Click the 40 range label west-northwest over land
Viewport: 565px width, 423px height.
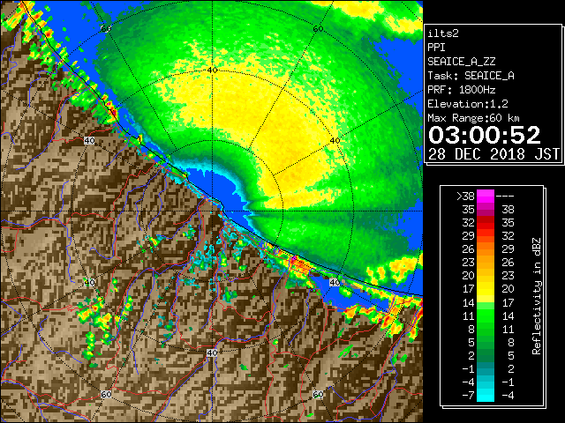[x=89, y=141]
